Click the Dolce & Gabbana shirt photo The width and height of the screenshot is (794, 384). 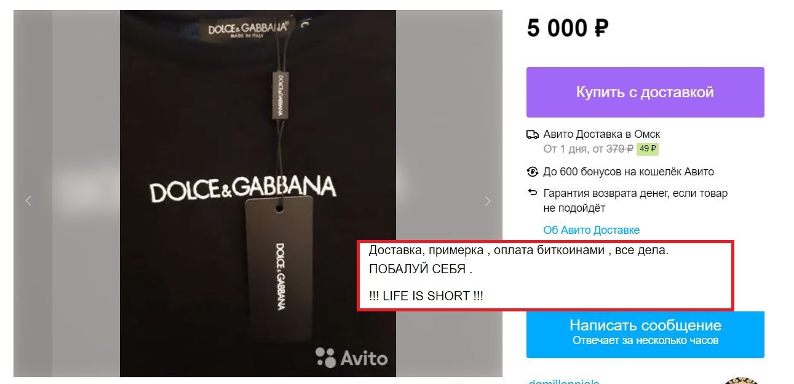258,193
